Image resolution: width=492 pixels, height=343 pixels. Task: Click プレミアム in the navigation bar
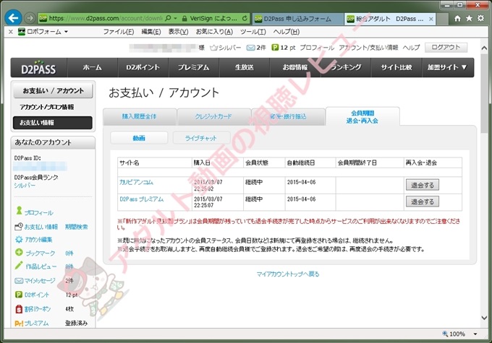point(194,67)
